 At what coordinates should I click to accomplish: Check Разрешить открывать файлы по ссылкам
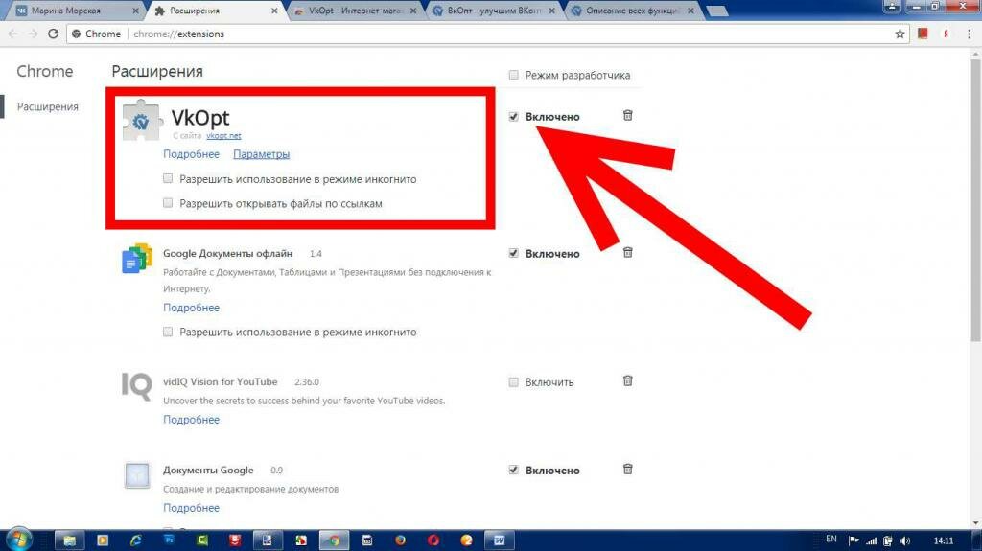pyautogui.click(x=168, y=203)
